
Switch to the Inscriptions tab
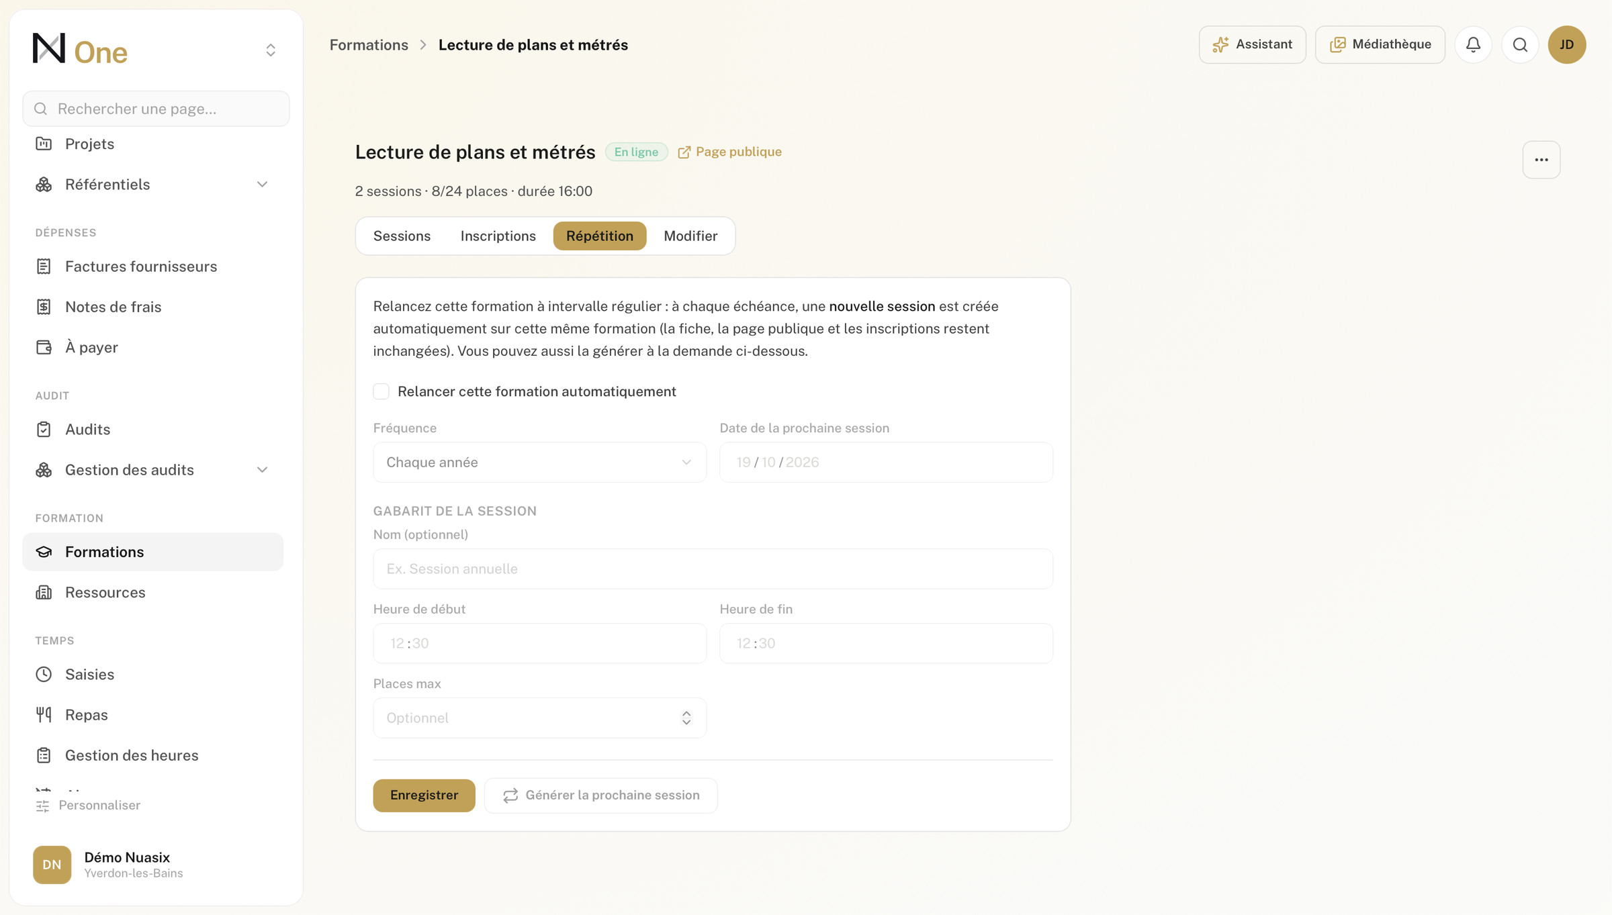pos(498,236)
